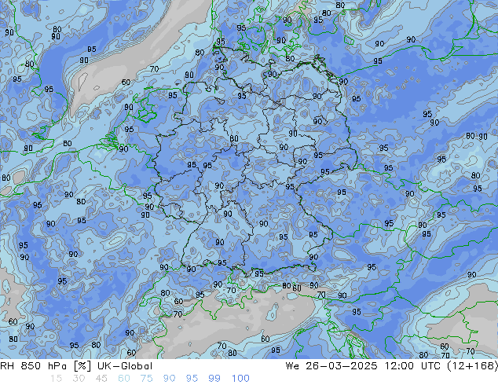The image size is (498, 385).
Task: Click the '(12+168)' forecast offset text
Action: pos(473,366)
